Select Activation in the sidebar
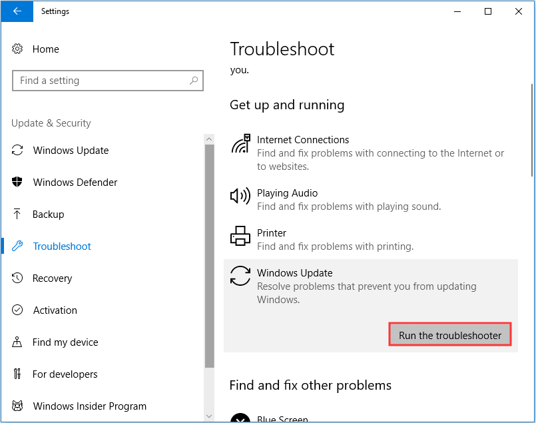 (x=55, y=310)
